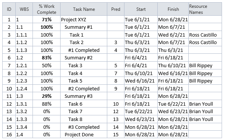Select the Summary #2 task name
Screen dimensions: 225x140
(x=78, y=57)
